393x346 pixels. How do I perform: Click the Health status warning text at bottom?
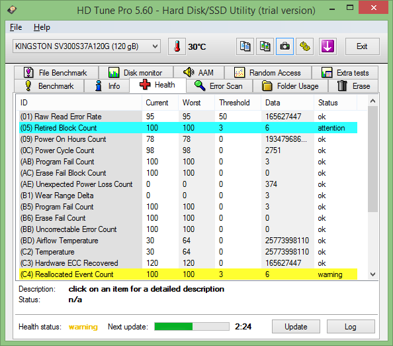(x=83, y=327)
